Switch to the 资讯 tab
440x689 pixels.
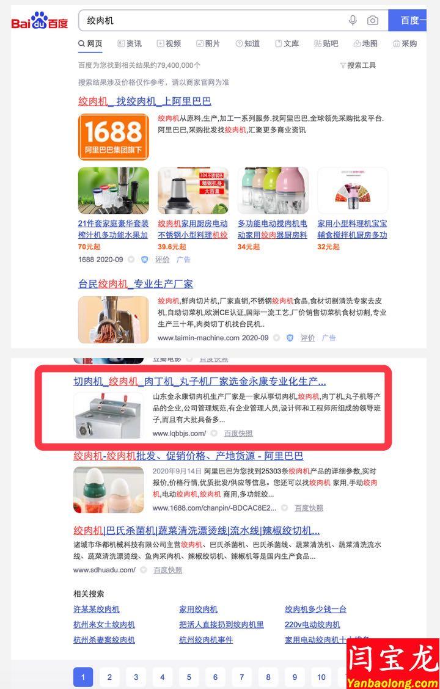(x=130, y=43)
